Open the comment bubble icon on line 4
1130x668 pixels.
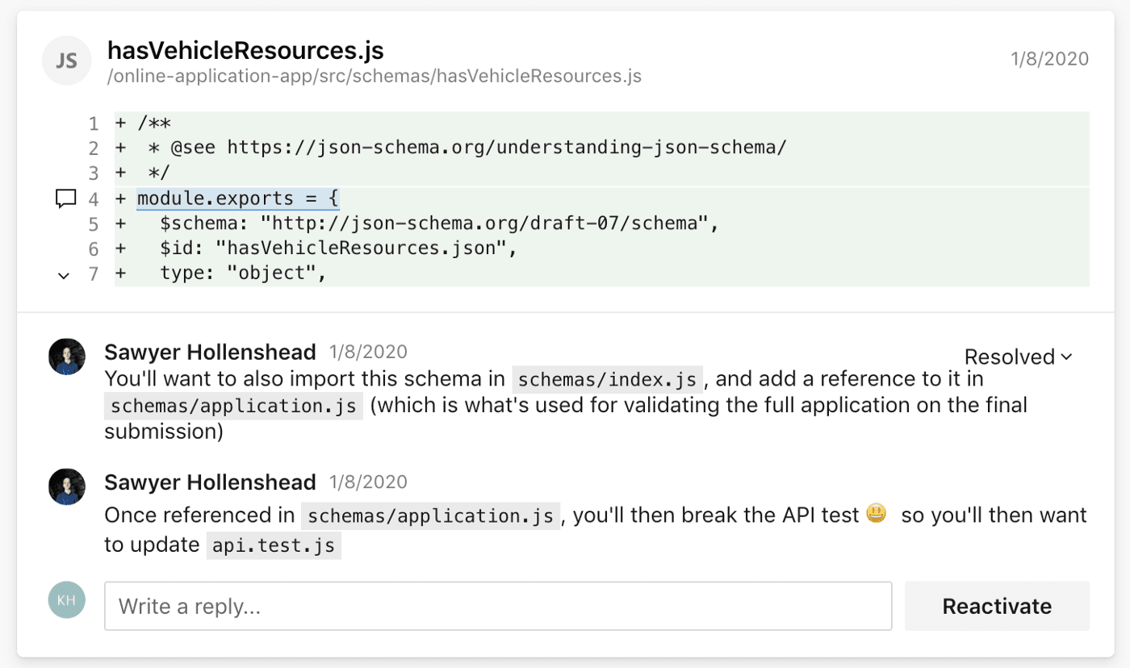coord(65,198)
